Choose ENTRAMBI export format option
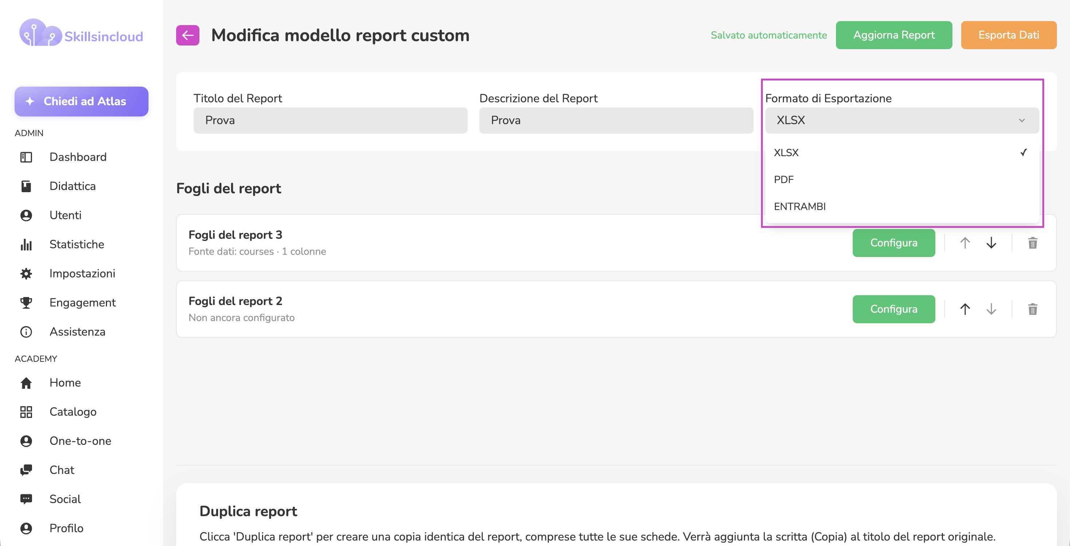Viewport: 1070px width, 546px height. tap(902, 206)
